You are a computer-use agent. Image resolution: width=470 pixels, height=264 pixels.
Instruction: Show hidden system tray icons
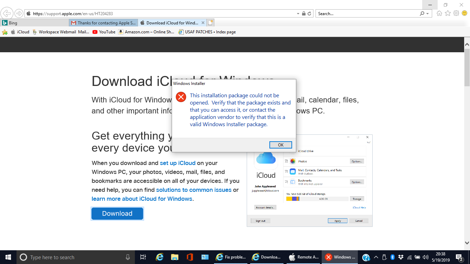(x=376, y=257)
